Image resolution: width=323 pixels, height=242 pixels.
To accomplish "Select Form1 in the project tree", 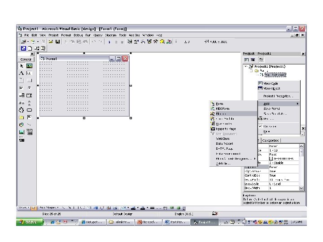I will point(275,75).
